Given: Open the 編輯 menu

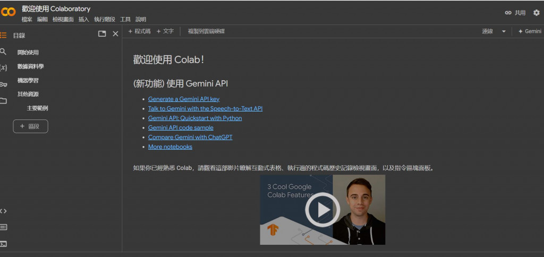Looking at the screenshot, I should (42, 20).
